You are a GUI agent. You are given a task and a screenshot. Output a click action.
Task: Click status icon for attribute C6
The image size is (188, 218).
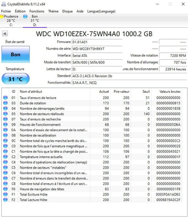[5, 173]
